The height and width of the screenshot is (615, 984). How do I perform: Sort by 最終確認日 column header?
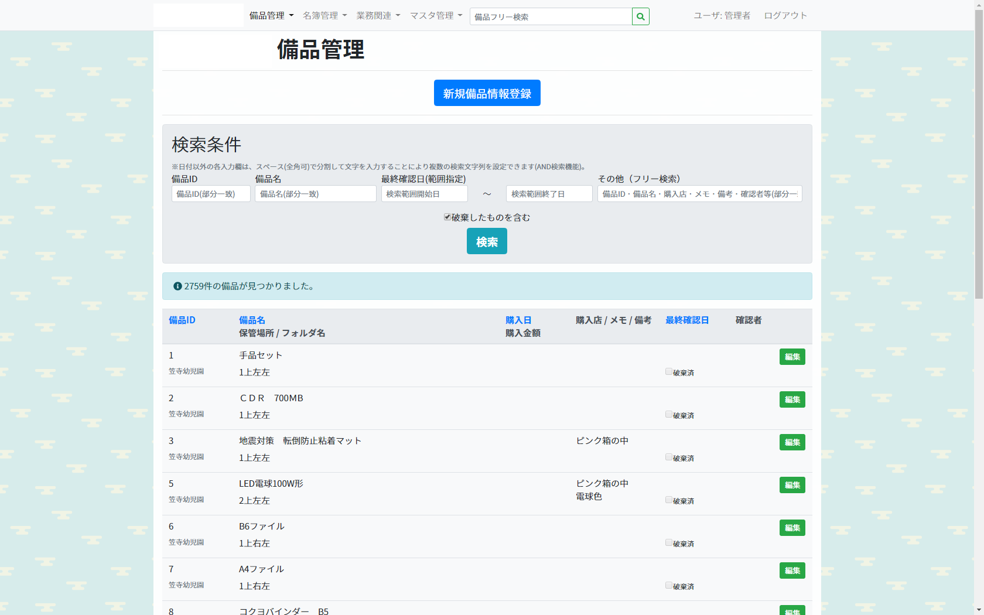coord(687,320)
